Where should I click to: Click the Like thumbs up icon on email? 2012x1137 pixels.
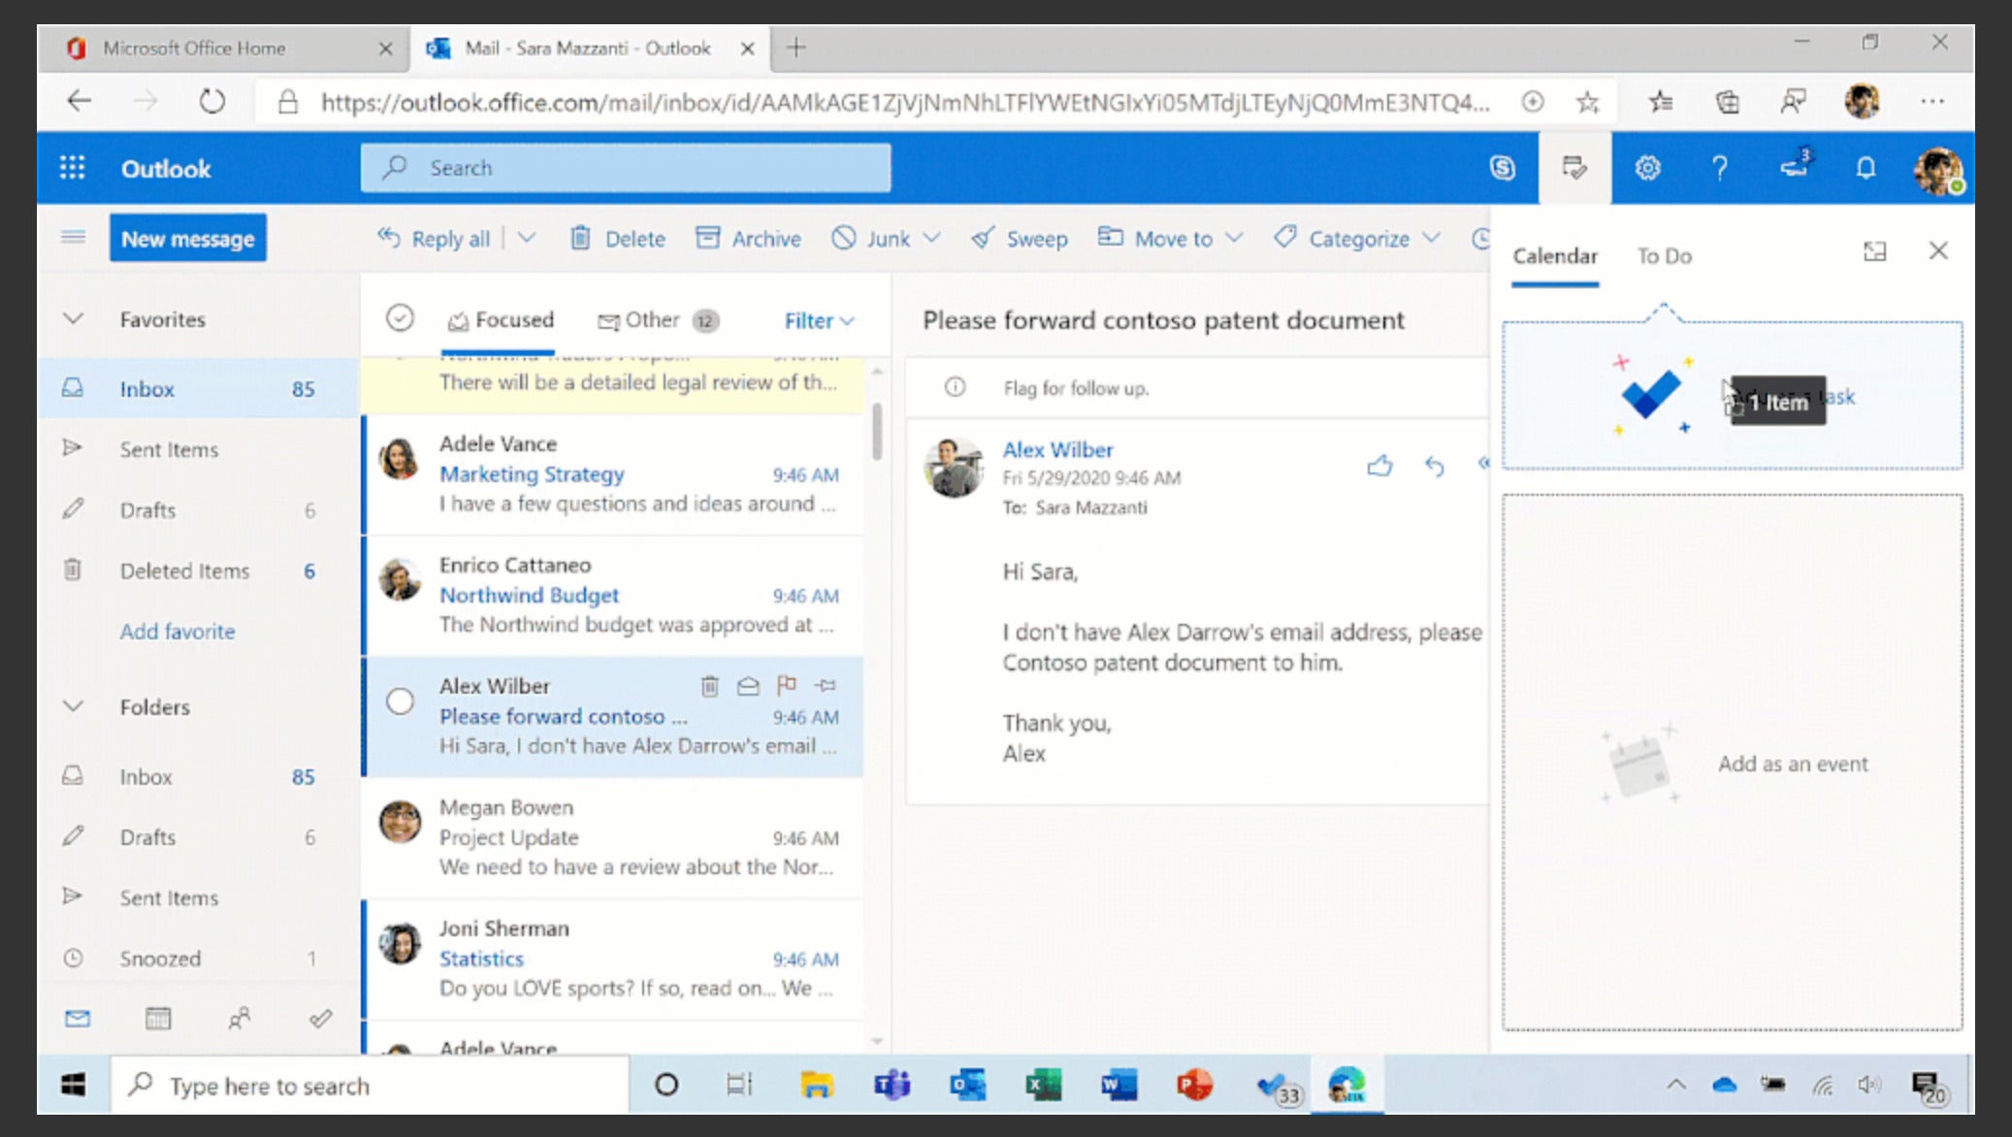[x=1379, y=466]
